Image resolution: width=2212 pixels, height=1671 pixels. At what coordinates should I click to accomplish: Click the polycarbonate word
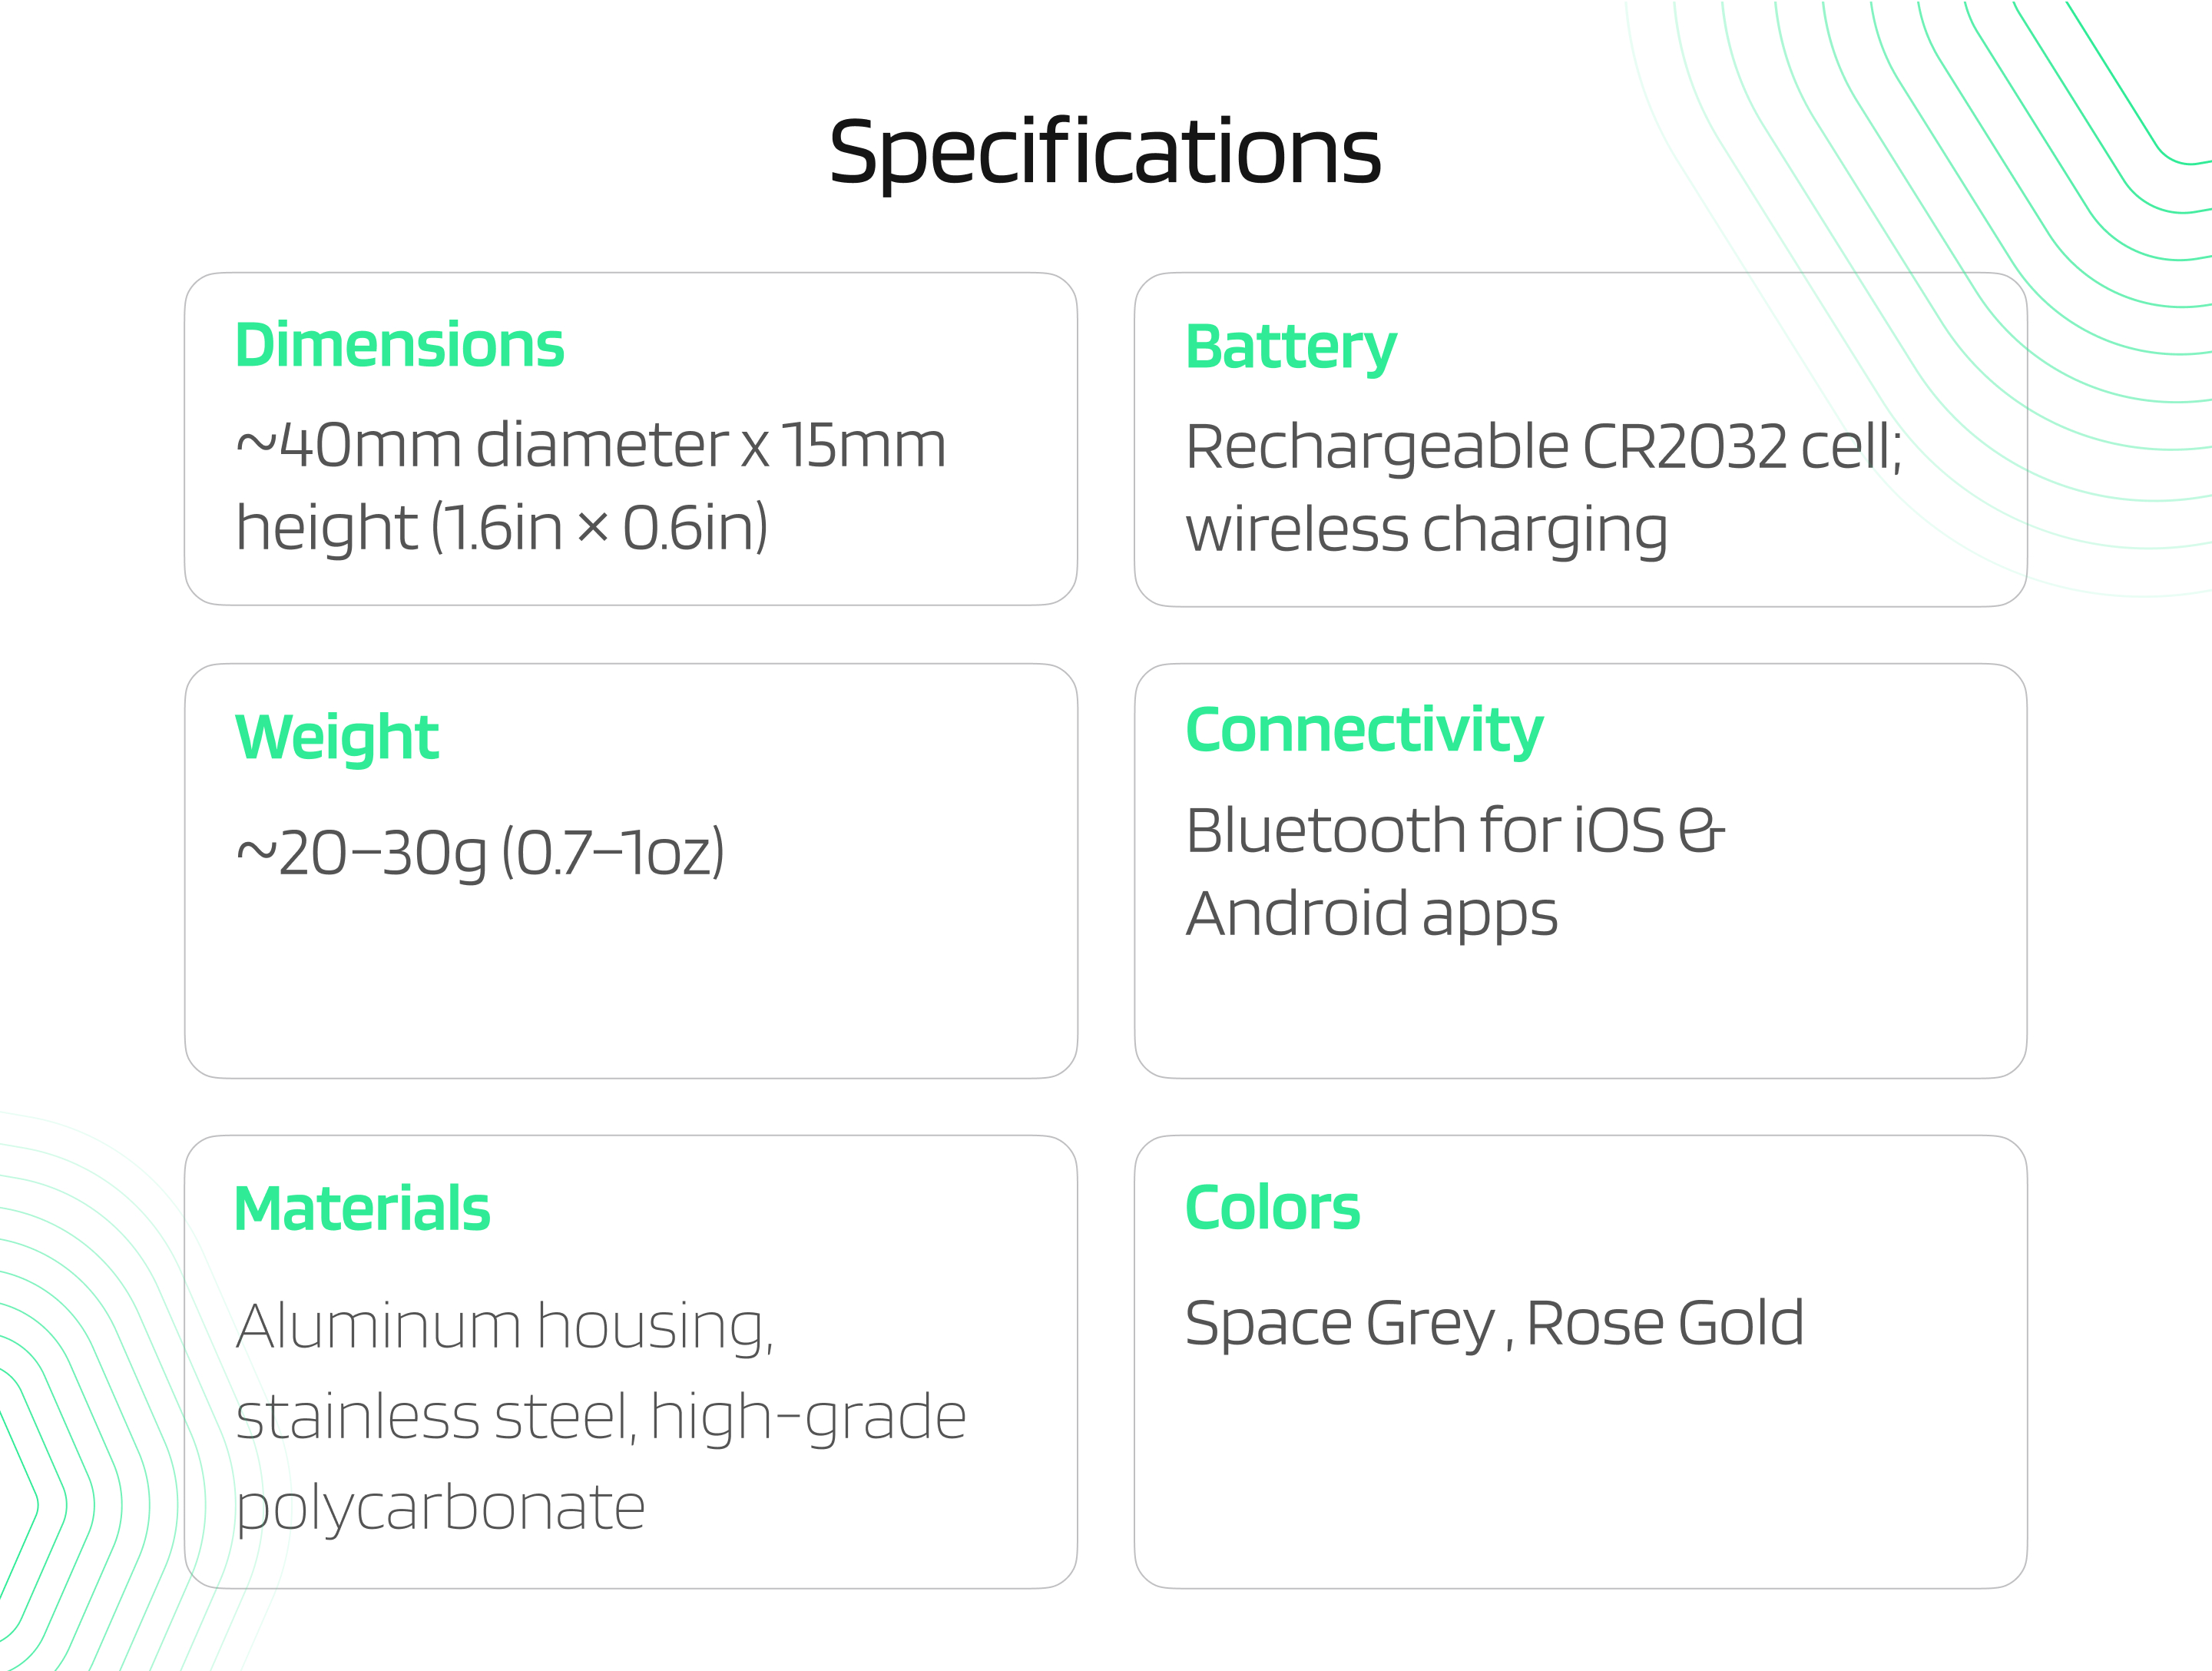[440, 1509]
